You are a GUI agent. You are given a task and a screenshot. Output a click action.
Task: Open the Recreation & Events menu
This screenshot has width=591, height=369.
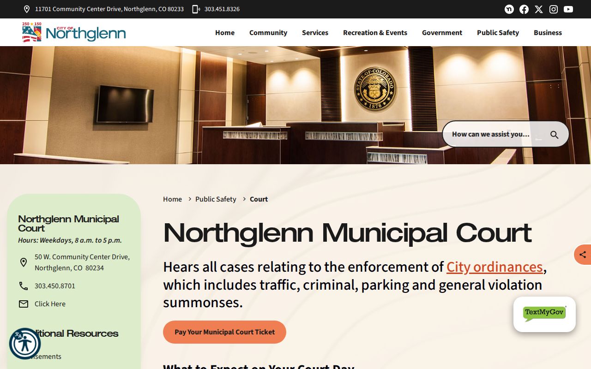(x=375, y=33)
